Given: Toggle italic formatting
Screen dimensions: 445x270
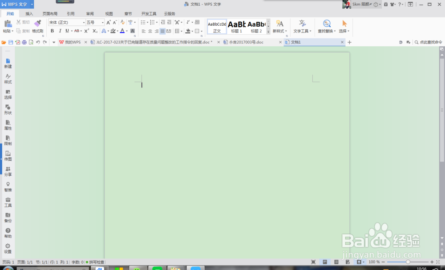Looking at the screenshot, I should pos(60,31).
